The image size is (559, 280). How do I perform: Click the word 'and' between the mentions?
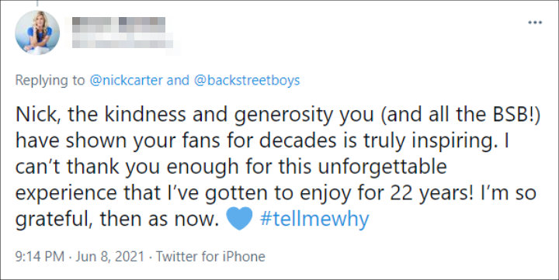click(x=178, y=80)
